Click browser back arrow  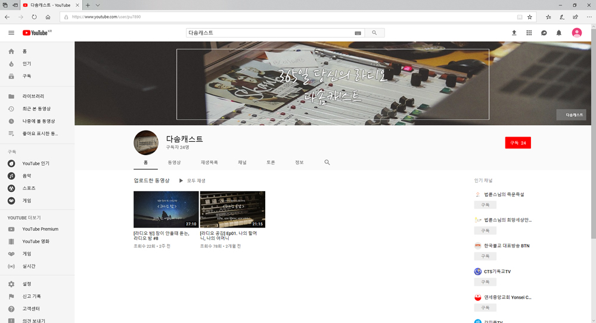[7, 17]
